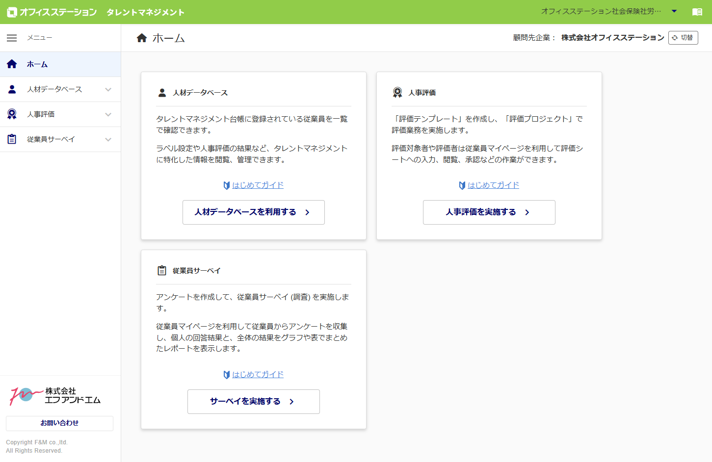Click the Office Station logo icon
This screenshot has width=712, height=462.
point(12,12)
